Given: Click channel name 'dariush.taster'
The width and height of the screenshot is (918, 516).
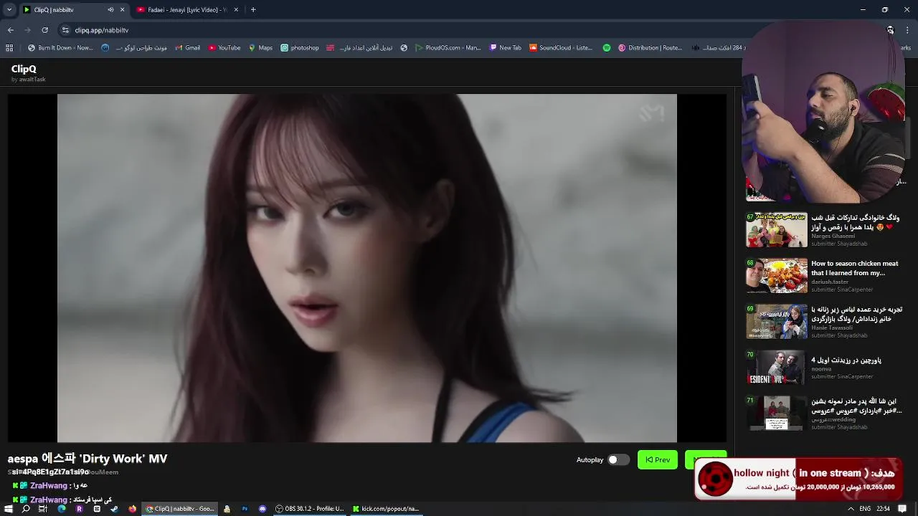Looking at the screenshot, I should tap(829, 282).
